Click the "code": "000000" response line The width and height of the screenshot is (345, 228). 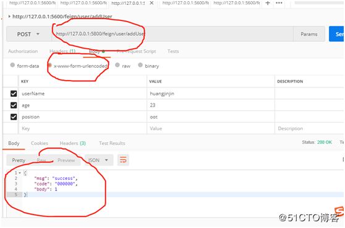[x=56, y=184]
